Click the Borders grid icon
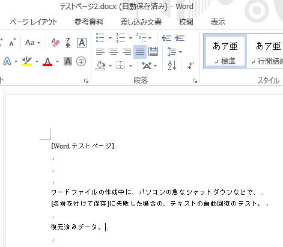283x247 pixels. 120,66
